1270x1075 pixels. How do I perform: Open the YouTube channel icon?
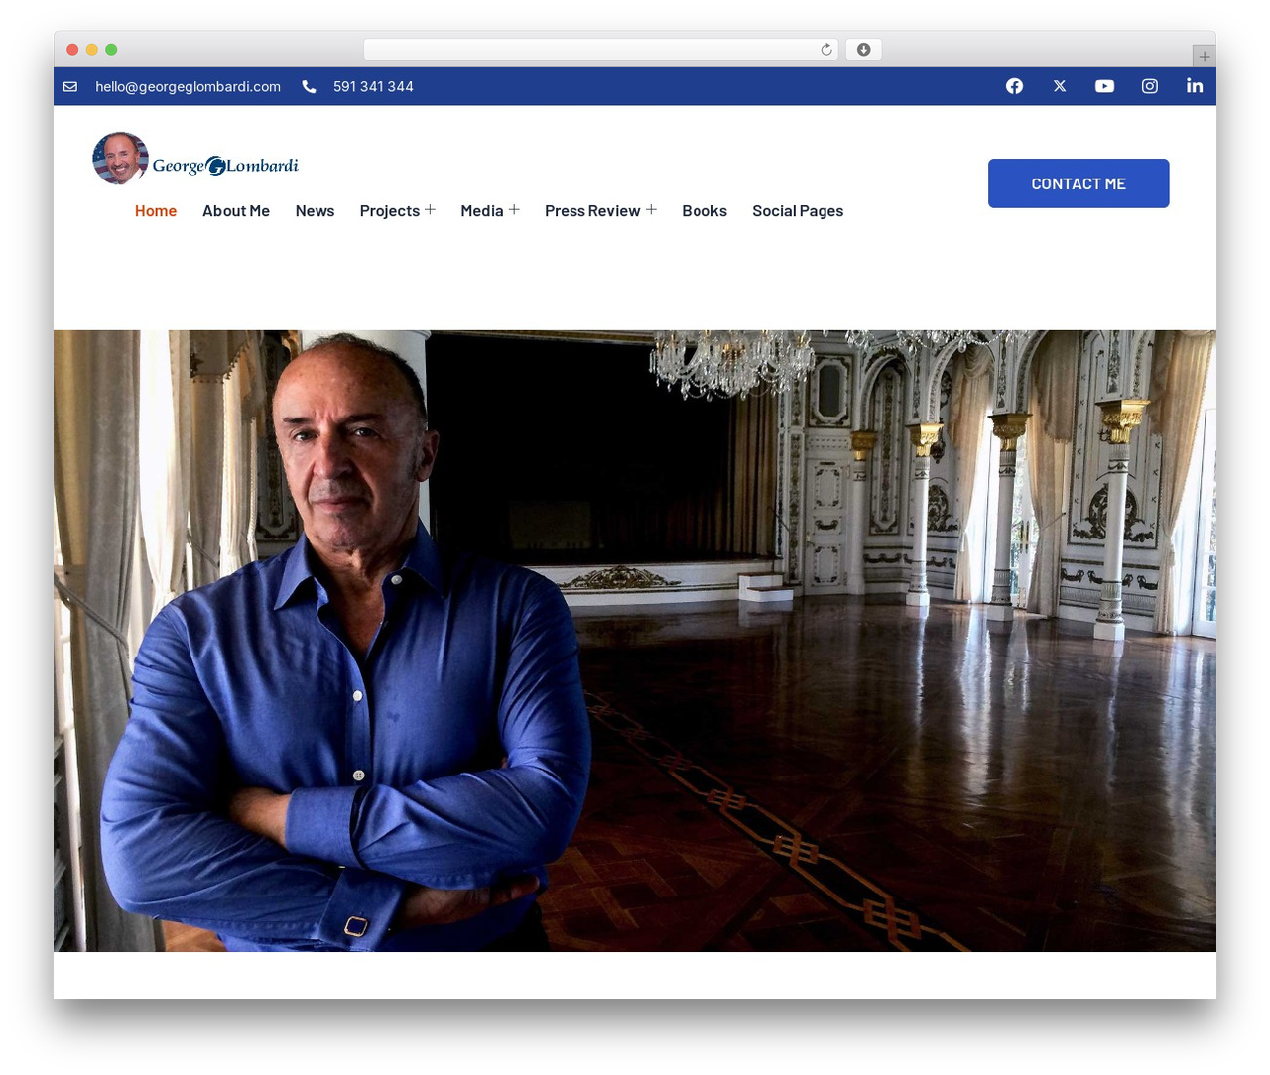tap(1104, 86)
